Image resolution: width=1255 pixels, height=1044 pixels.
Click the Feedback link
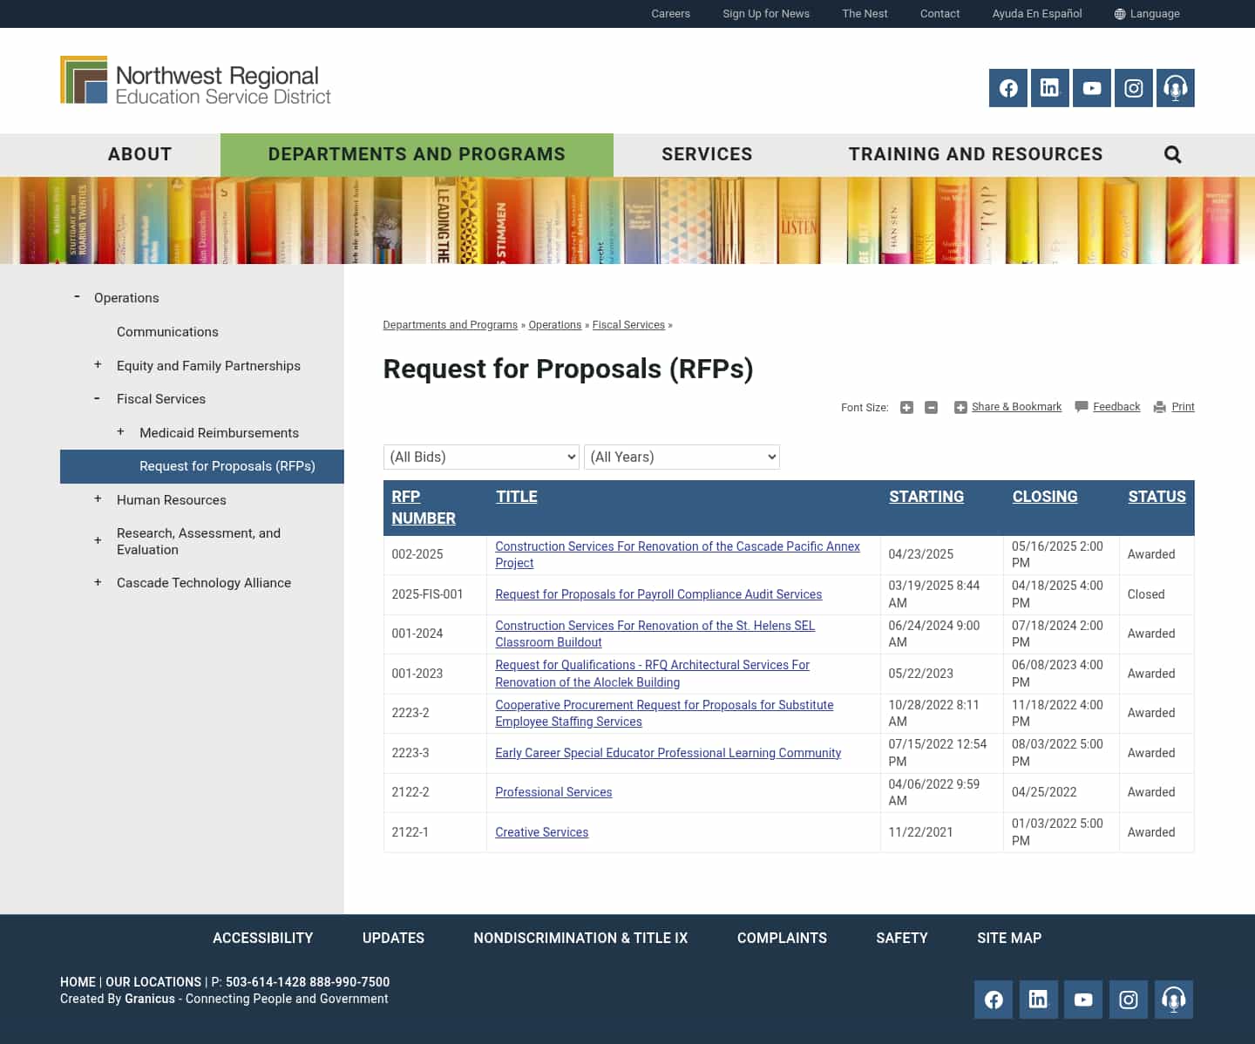1116,407
